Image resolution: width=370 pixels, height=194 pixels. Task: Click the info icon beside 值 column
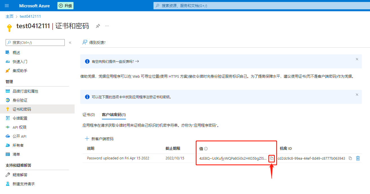click(206, 149)
